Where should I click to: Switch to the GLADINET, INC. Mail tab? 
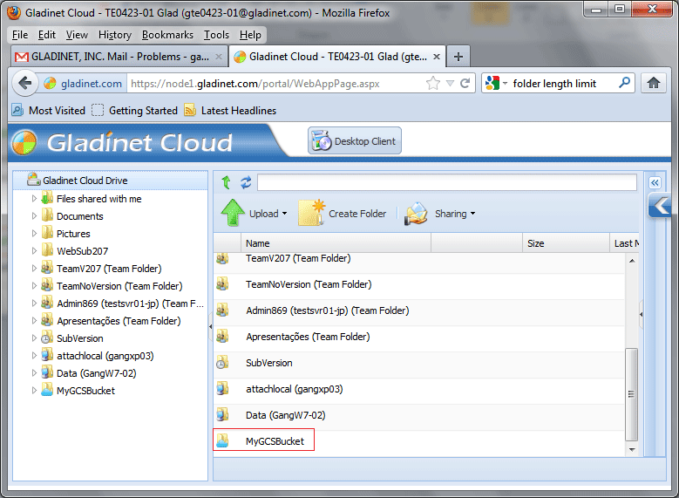[118, 57]
